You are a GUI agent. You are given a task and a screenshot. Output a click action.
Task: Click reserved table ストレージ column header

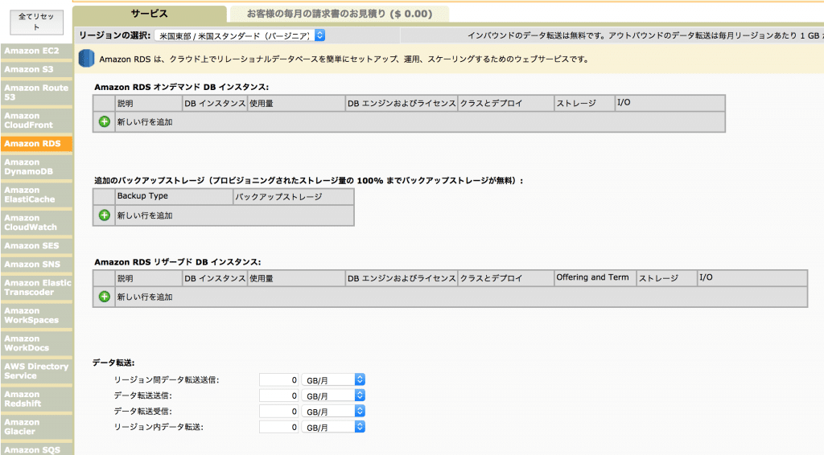point(666,277)
